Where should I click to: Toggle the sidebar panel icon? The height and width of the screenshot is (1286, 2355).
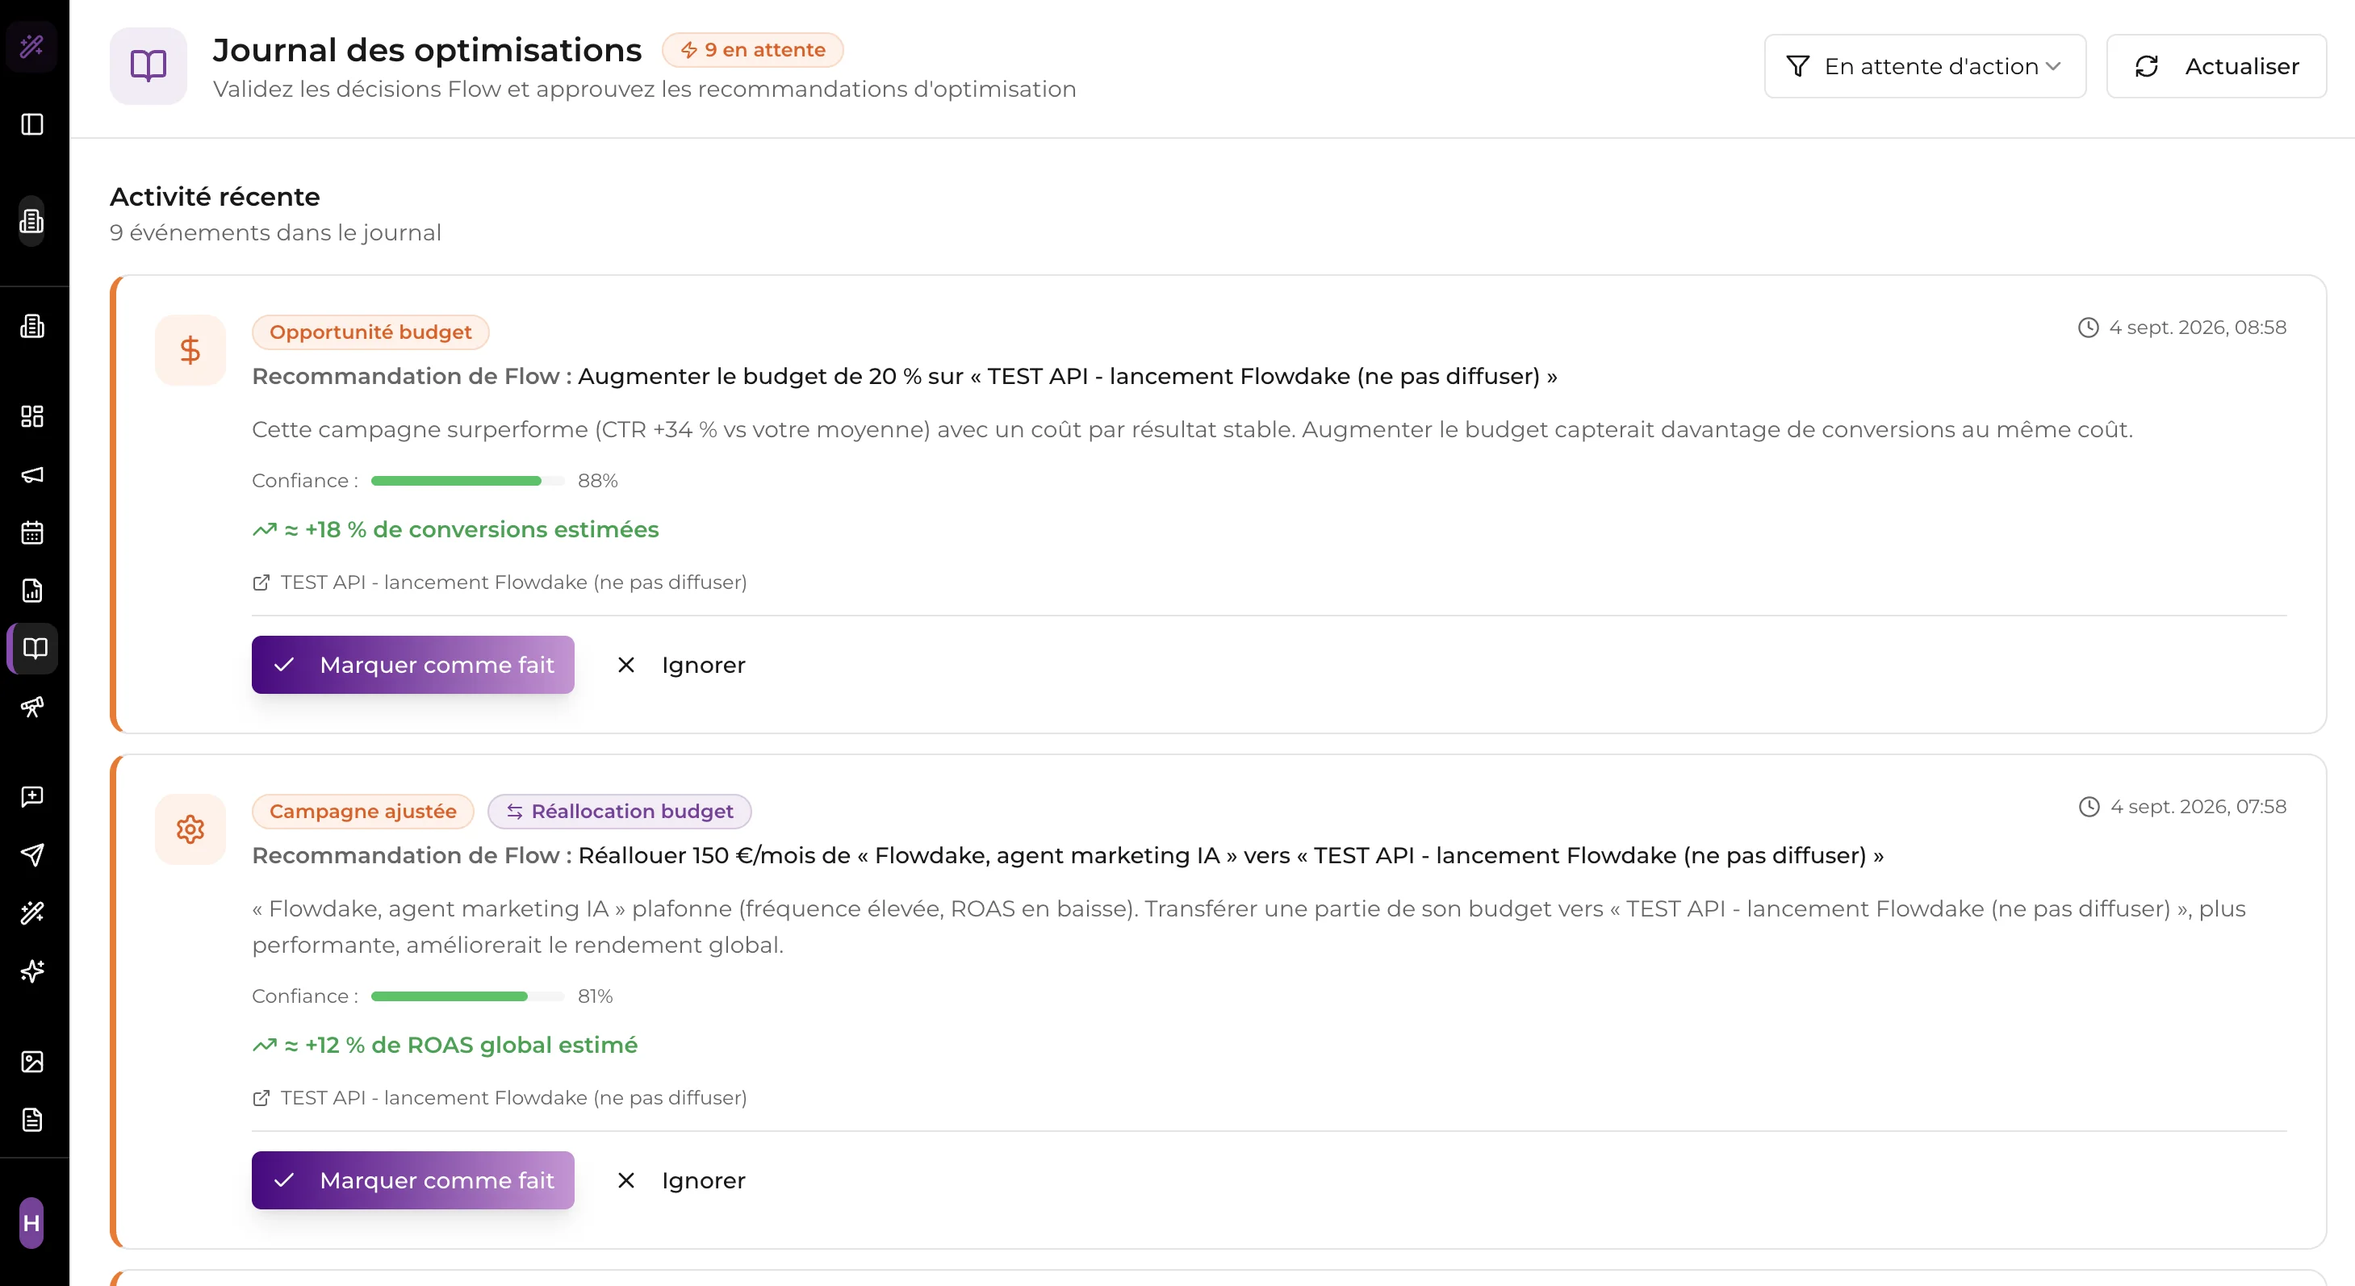click(x=32, y=124)
